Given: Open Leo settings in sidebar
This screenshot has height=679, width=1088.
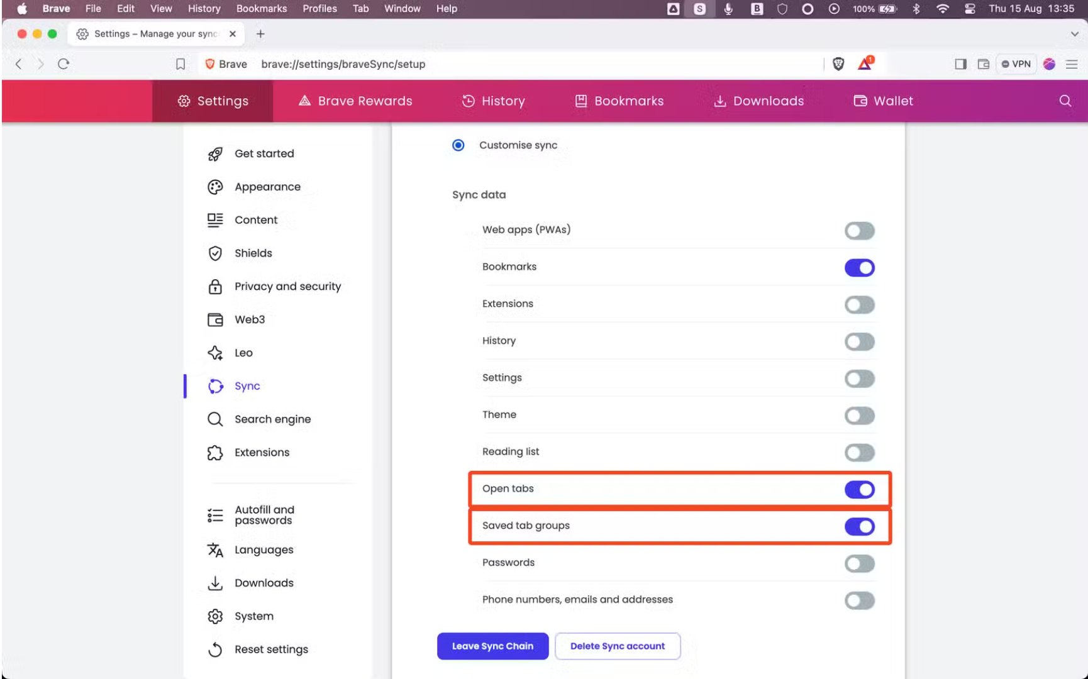Looking at the screenshot, I should click(243, 353).
